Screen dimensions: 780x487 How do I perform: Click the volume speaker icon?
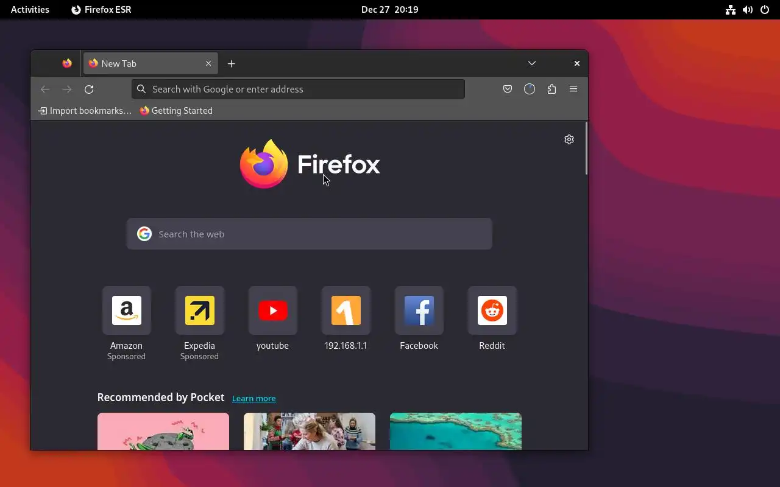(748, 10)
